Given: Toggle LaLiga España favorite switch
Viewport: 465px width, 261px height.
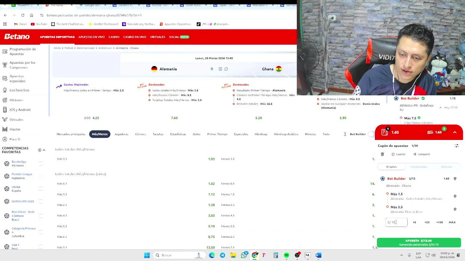Looking at the screenshot, I should click(41, 188).
